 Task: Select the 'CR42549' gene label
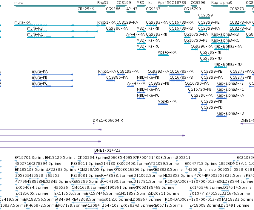[86, 9]
